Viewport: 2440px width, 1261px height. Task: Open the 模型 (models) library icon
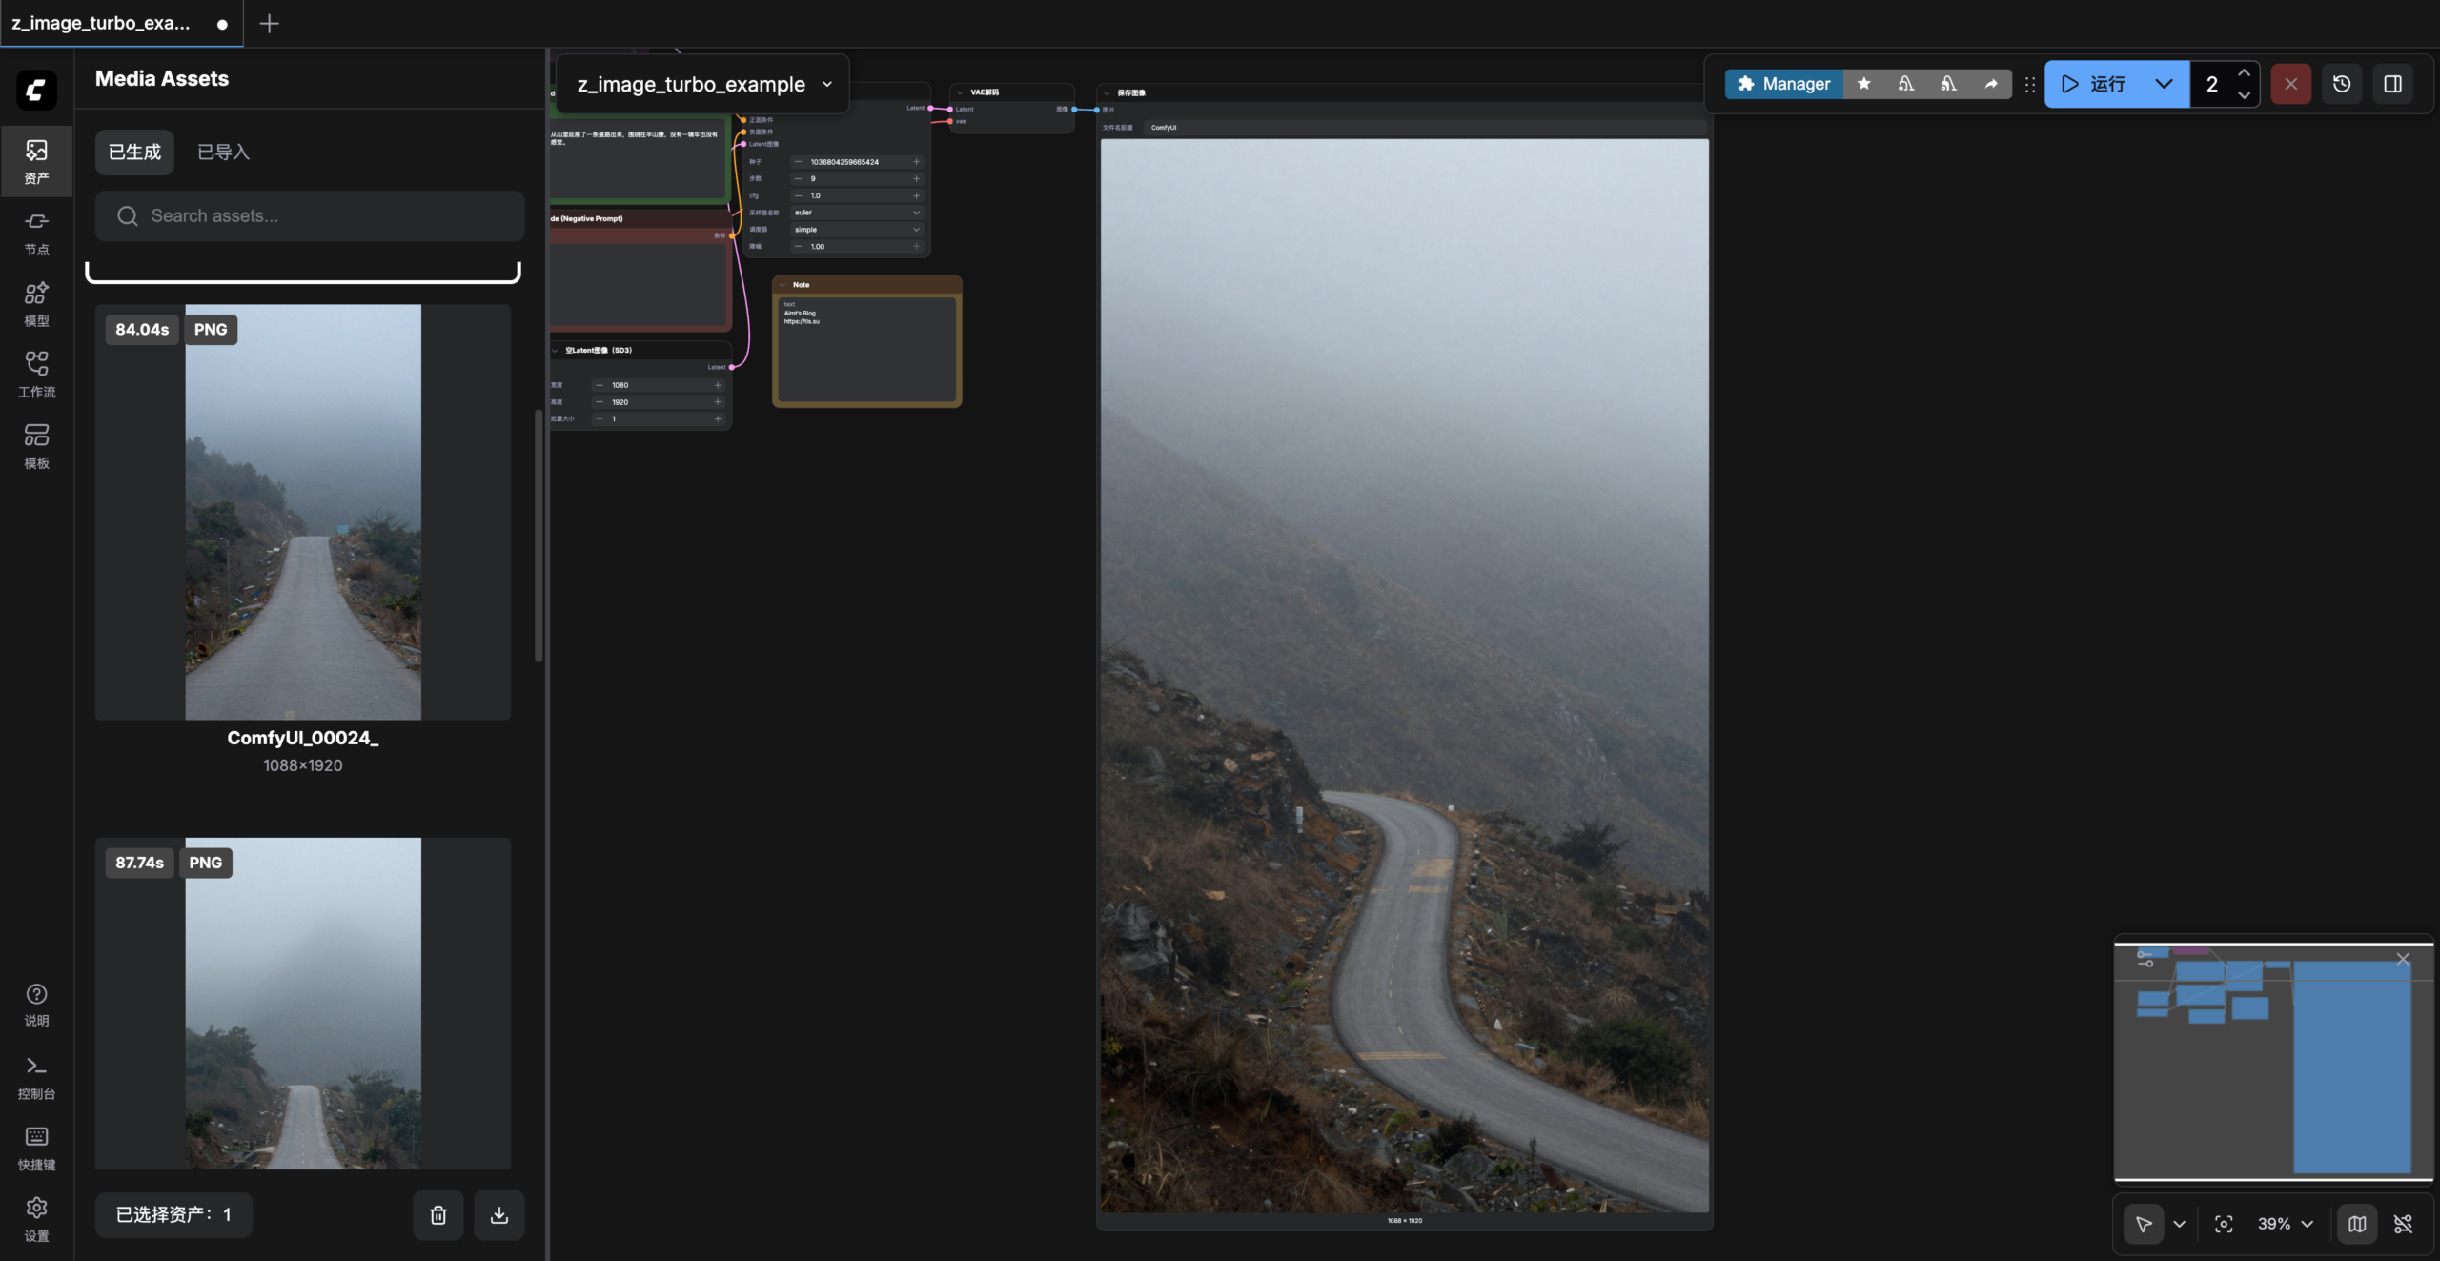pos(36,304)
